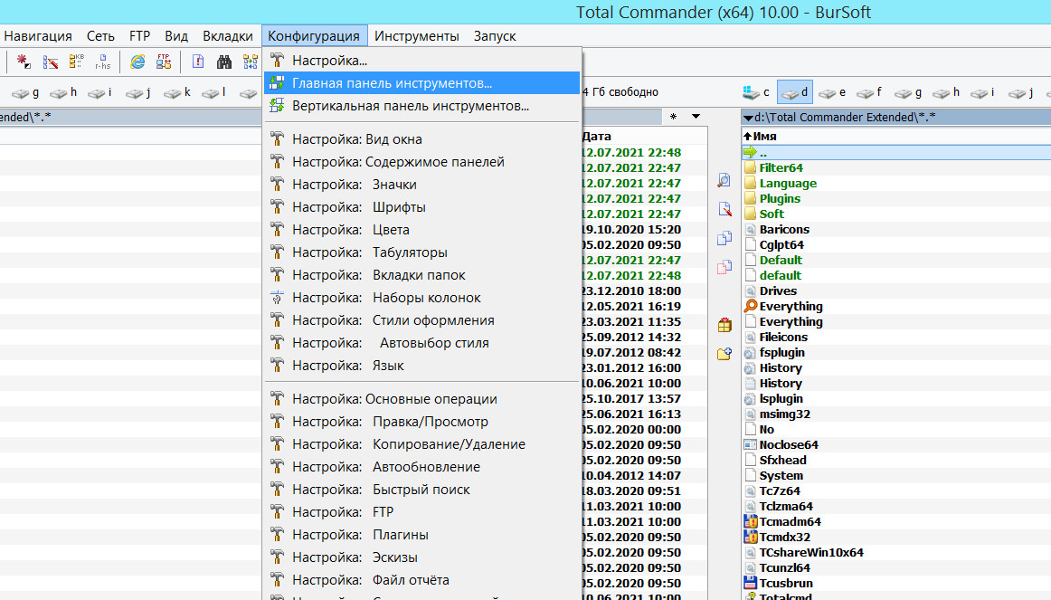Open the Plugins folder in right panel
The image size is (1051, 600).
[x=779, y=198]
